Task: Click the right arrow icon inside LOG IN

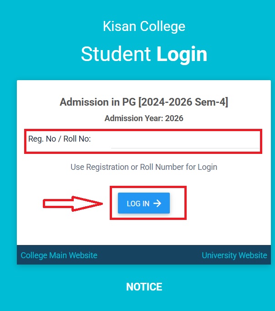Action: [158, 204]
